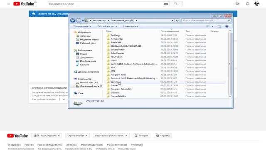This screenshot has width=266, height=150.
Task: Click the file list vertical scrollbar
Action: pos(230,64)
